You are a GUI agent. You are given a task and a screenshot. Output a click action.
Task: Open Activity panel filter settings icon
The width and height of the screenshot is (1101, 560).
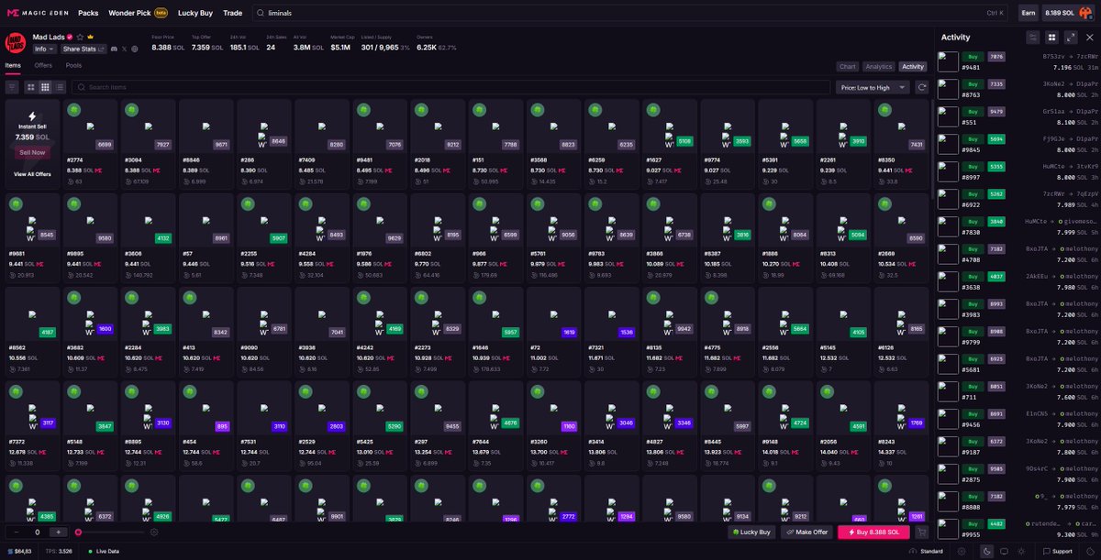pyautogui.click(x=1033, y=37)
